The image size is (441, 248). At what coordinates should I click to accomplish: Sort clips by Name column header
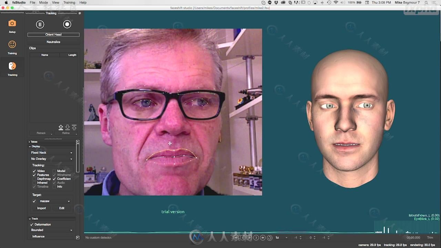tap(45, 55)
